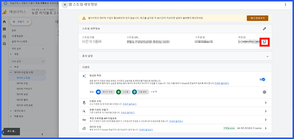Viewport: 294px width, 139px height.
Task: Open the 맞춤 이벤트 만들기 row chevron
Action: click(265, 111)
